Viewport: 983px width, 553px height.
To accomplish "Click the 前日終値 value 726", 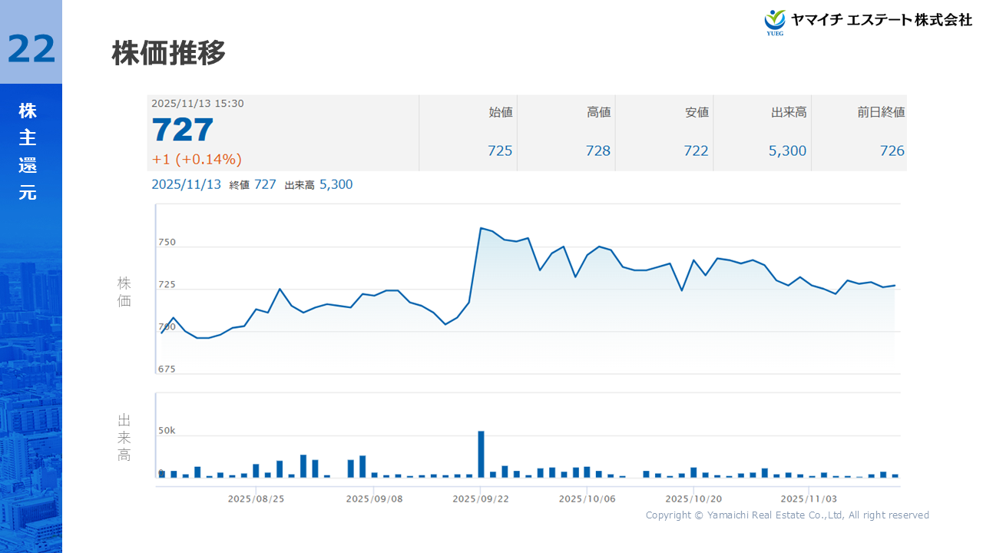I will click(x=892, y=151).
